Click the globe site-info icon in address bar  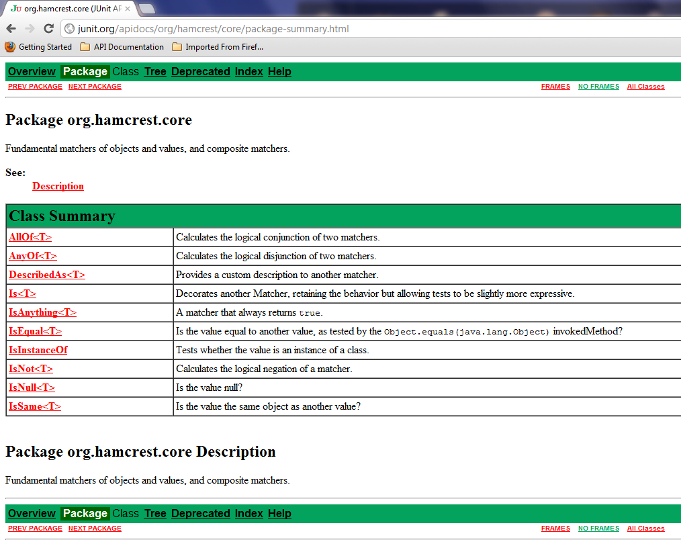tap(69, 29)
